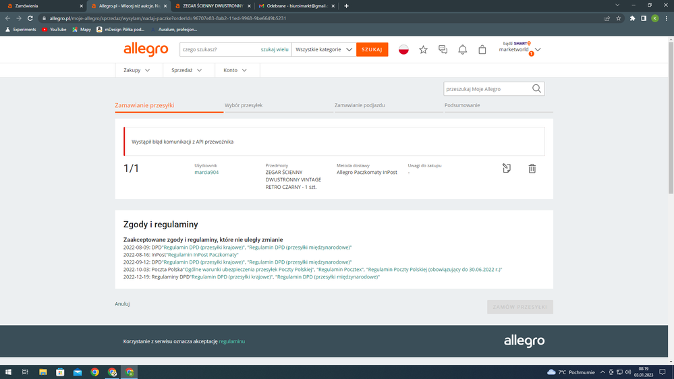This screenshot has width=674, height=379.
Task: Click the edit shipment icon for marcia904
Action: (507, 169)
